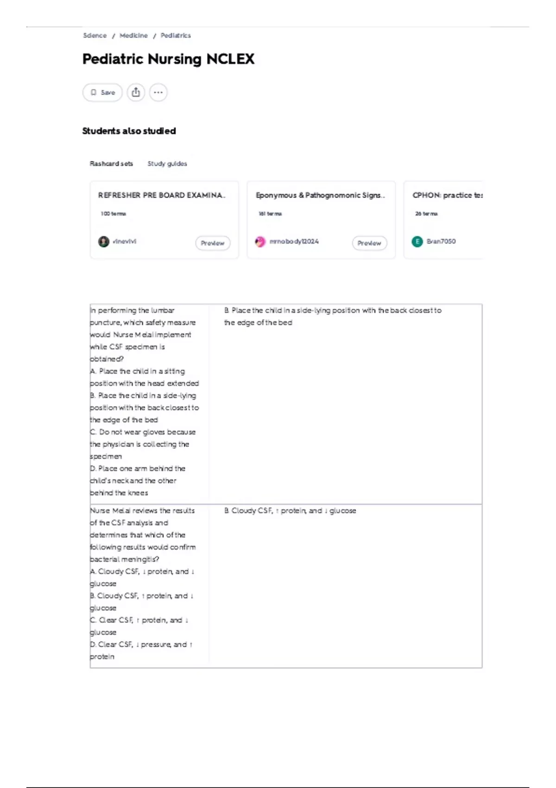Click the username vinevivi
556x788 pixels.
(125, 241)
